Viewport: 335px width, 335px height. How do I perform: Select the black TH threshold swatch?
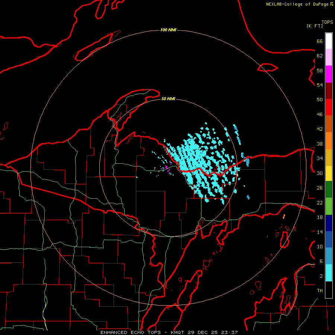(x=329, y=290)
